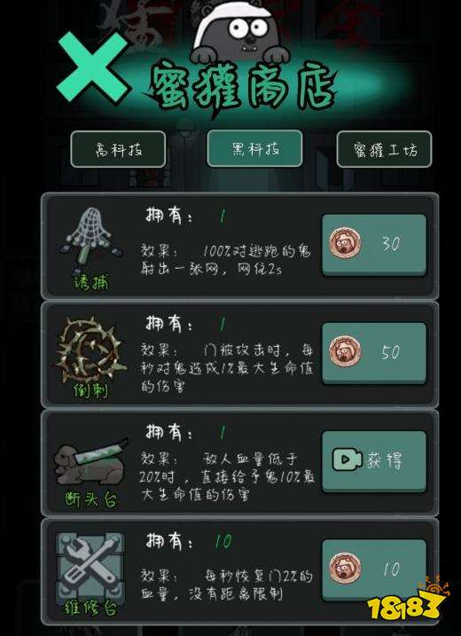Click the 倒刺 thorn ring icon
Viewport: 461px width, 636px height.
pyautogui.click(x=90, y=349)
